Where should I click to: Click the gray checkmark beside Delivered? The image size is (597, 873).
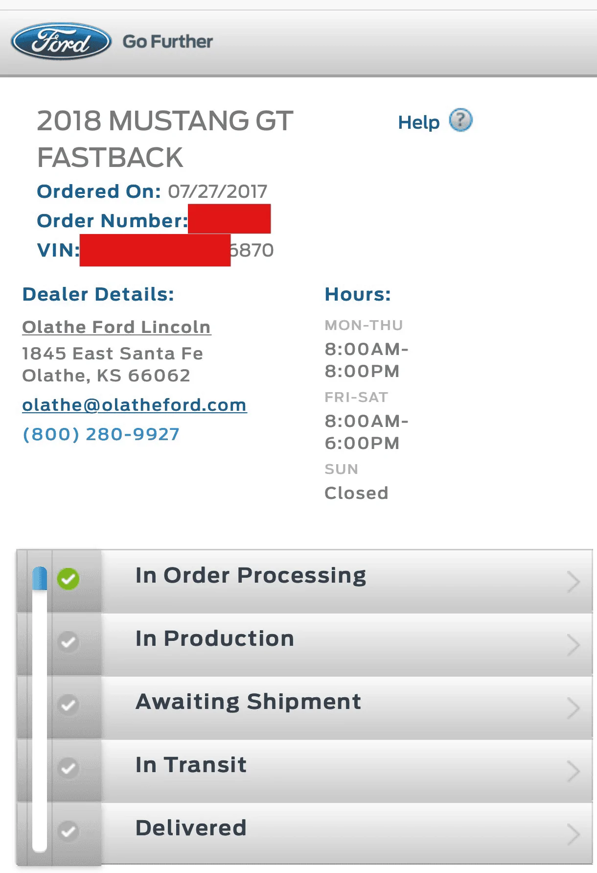pos(68,831)
